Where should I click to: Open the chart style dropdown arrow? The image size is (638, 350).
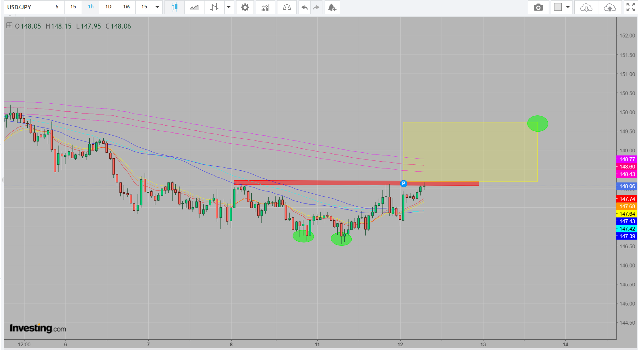coord(229,7)
